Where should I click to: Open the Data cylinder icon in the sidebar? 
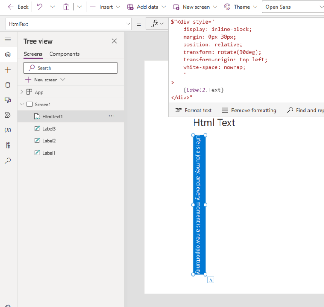pyautogui.click(x=8, y=85)
